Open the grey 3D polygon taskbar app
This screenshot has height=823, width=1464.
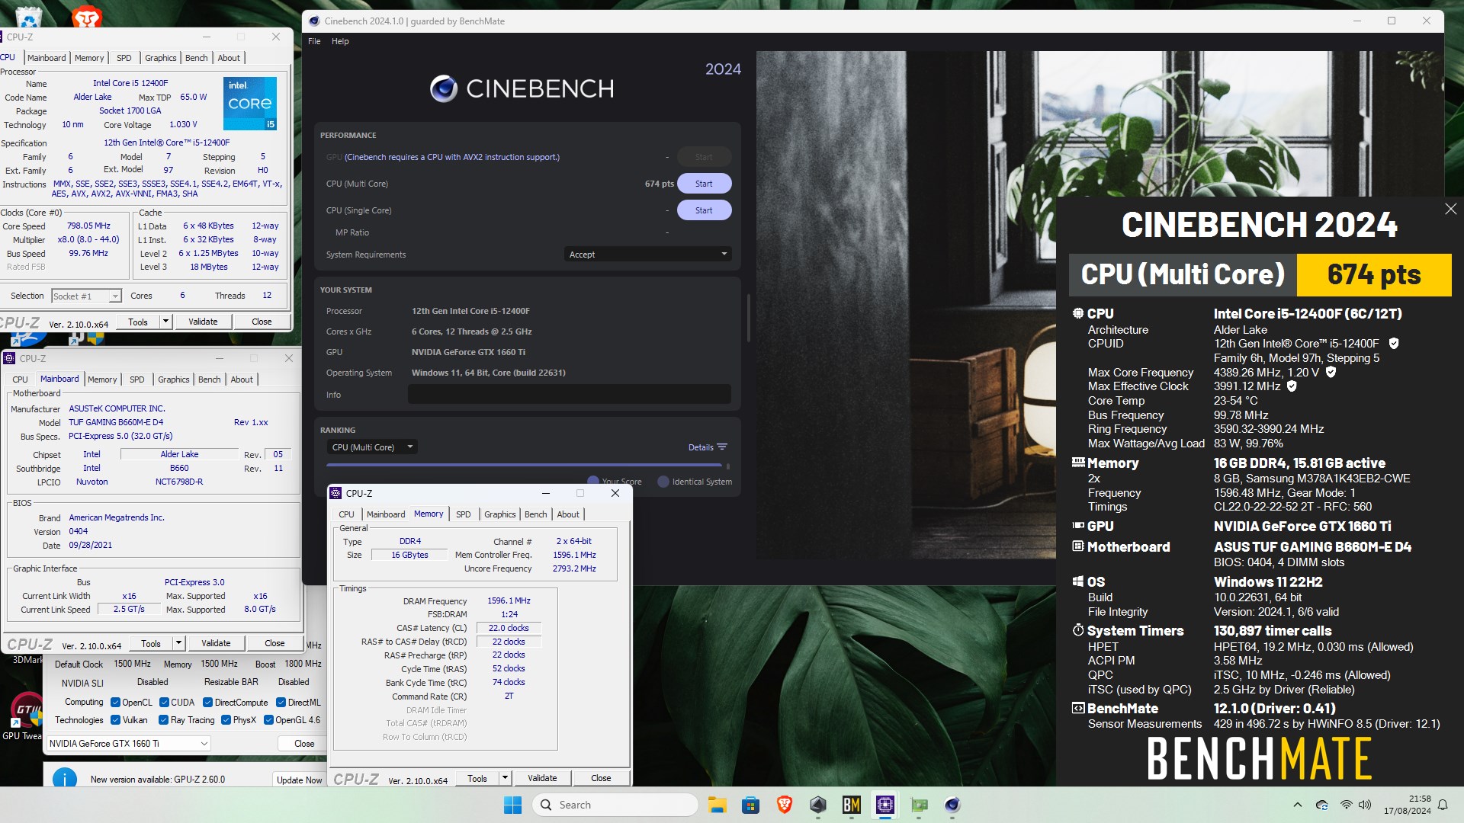point(817,805)
